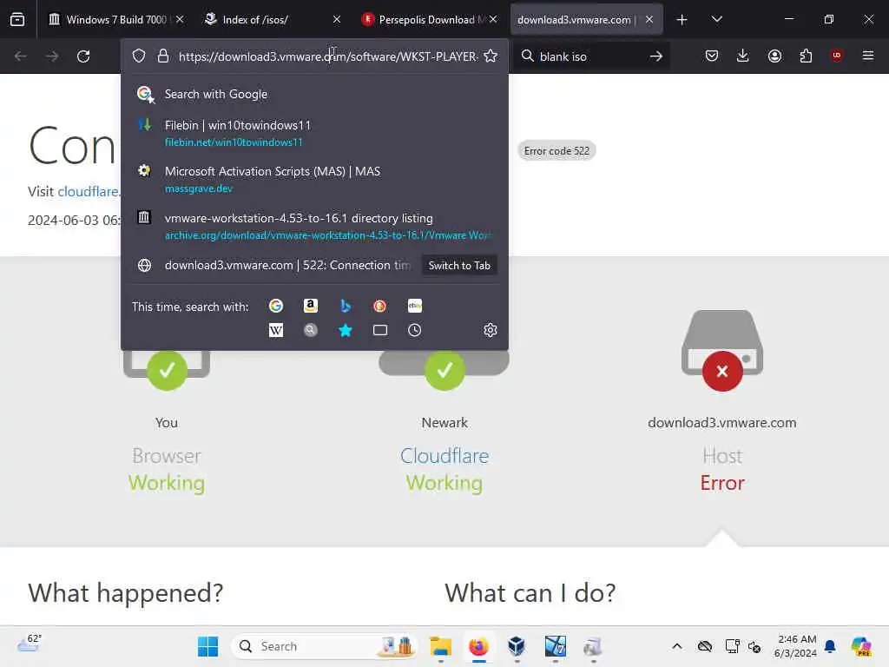Open uBlock Origin extension icon
889x667 pixels.
(x=836, y=56)
